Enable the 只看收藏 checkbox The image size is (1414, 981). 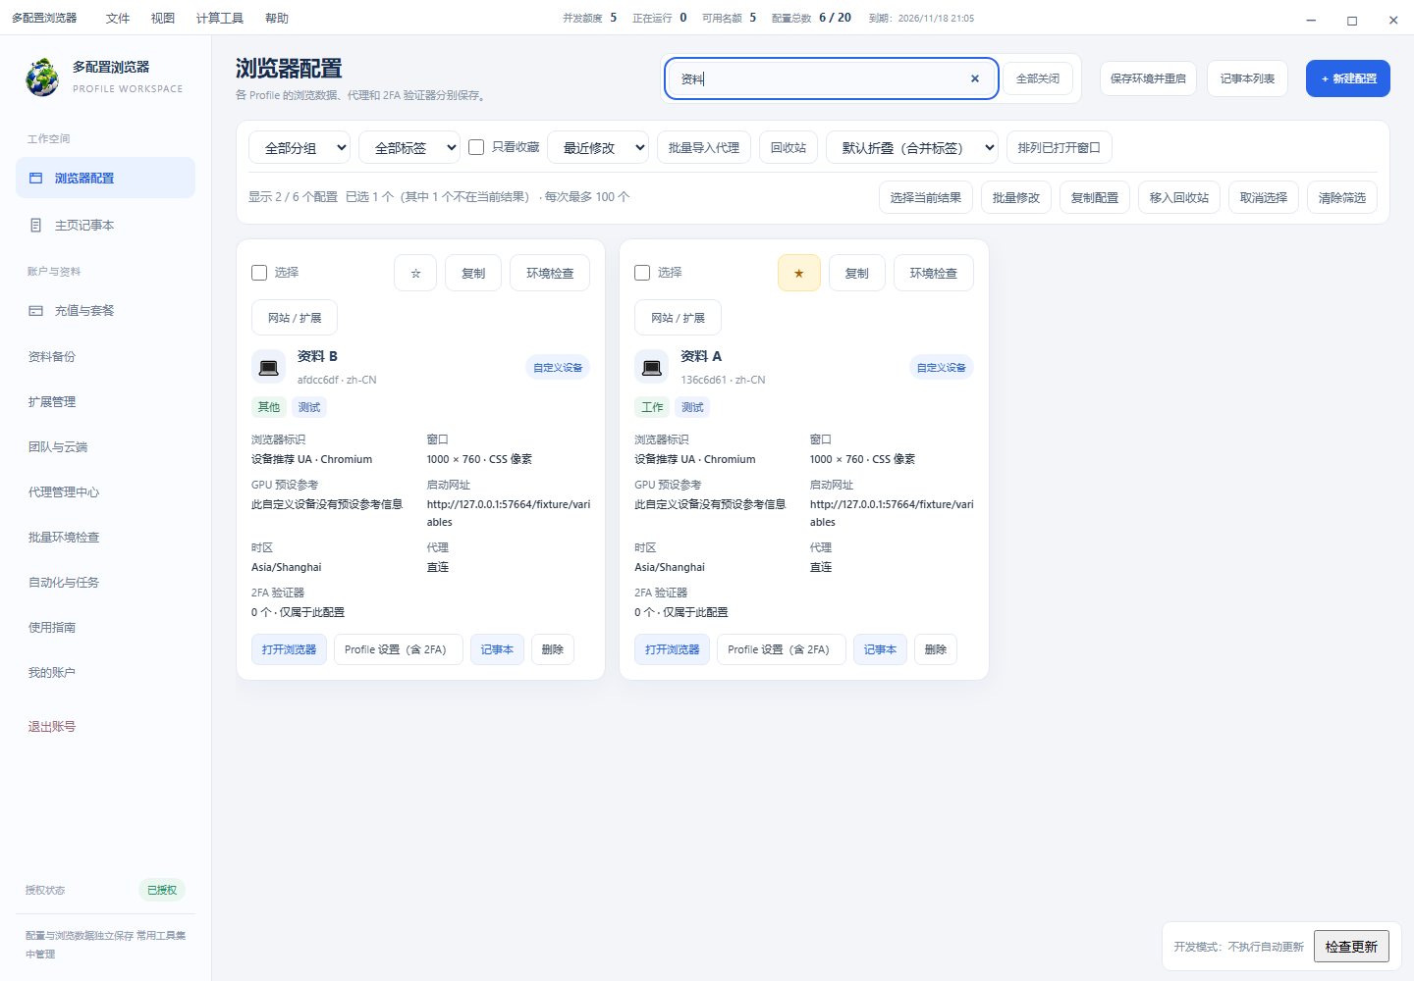tap(476, 147)
